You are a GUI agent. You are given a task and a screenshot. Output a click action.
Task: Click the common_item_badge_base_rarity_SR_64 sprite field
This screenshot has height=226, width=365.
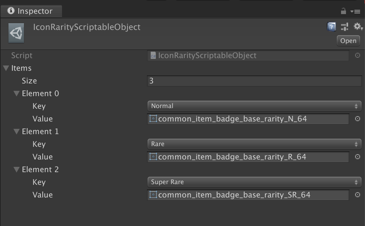click(x=248, y=195)
